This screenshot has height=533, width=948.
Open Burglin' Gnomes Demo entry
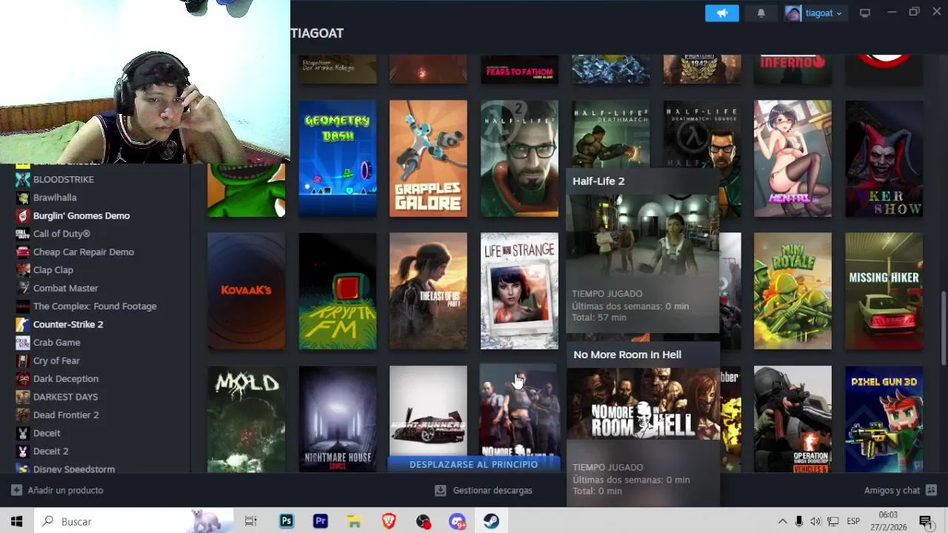click(81, 215)
